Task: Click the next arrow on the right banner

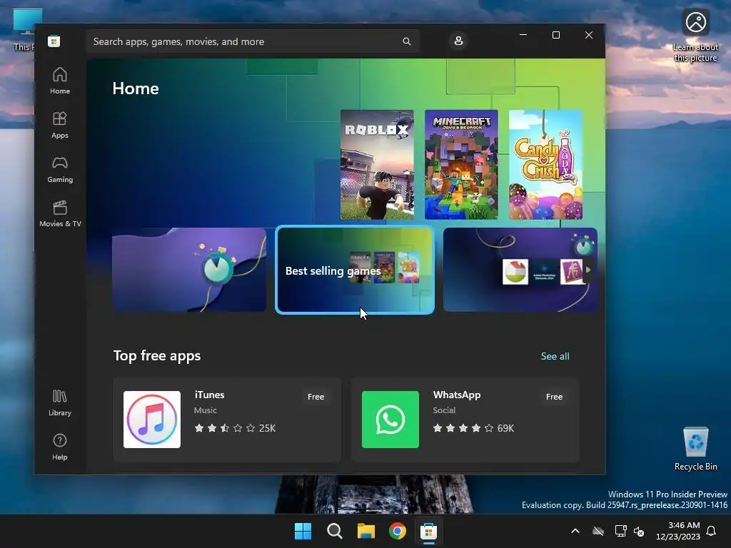Action: coord(588,270)
